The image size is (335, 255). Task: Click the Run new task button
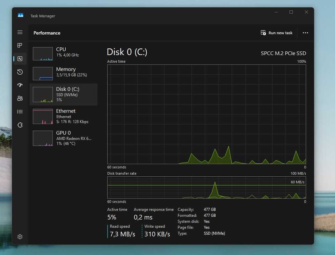(x=277, y=33)
